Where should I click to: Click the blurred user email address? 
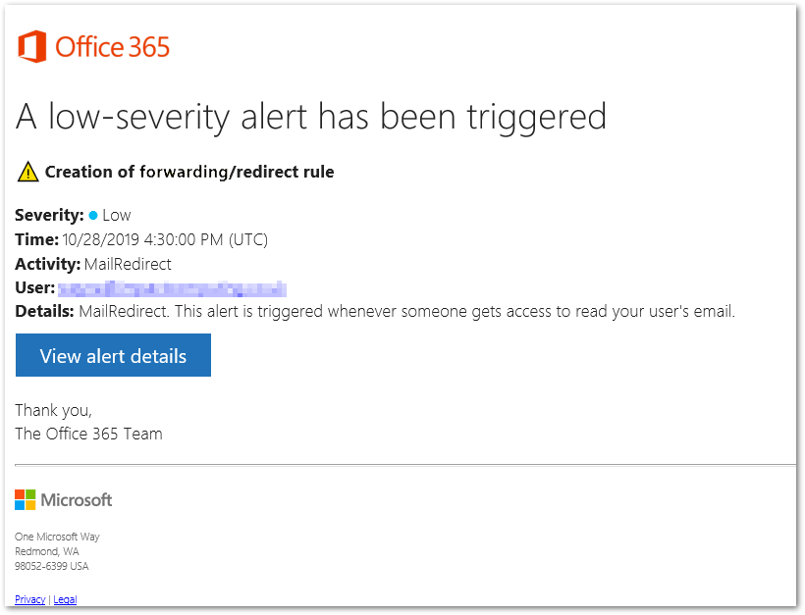click(x=173, y=287)
